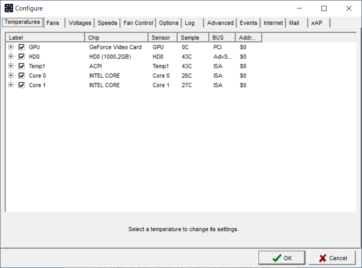The height and width of the screenshot is (268, 362).
Task: Click the SpeedFan icon in title bar
Action: [x=8, y=8]
